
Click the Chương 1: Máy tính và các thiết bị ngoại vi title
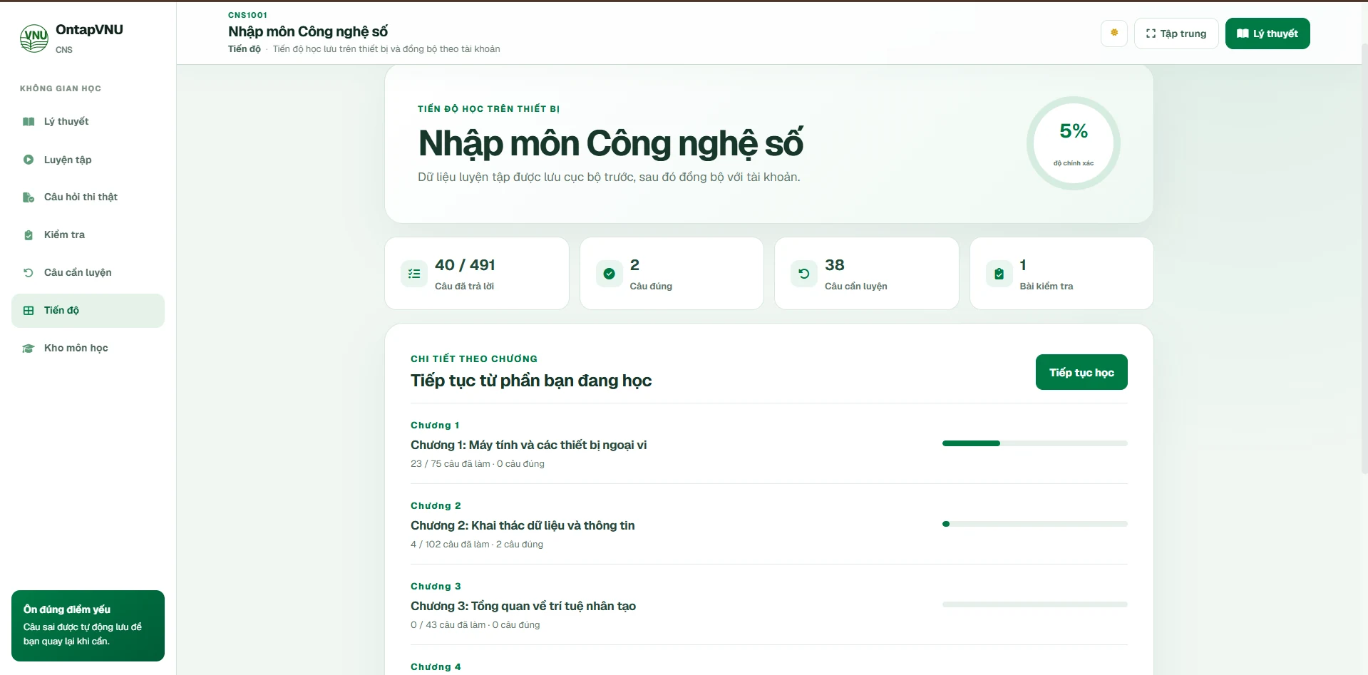tap(529, 445)
